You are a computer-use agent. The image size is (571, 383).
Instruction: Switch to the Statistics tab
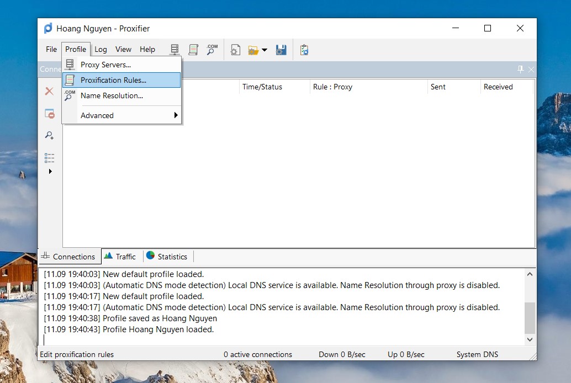tap(167, 257)
